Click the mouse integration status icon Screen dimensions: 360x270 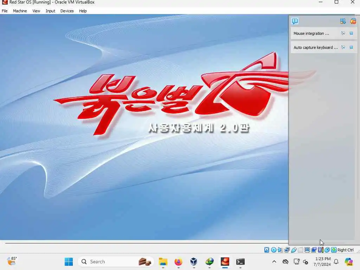(x=327, y=250)
